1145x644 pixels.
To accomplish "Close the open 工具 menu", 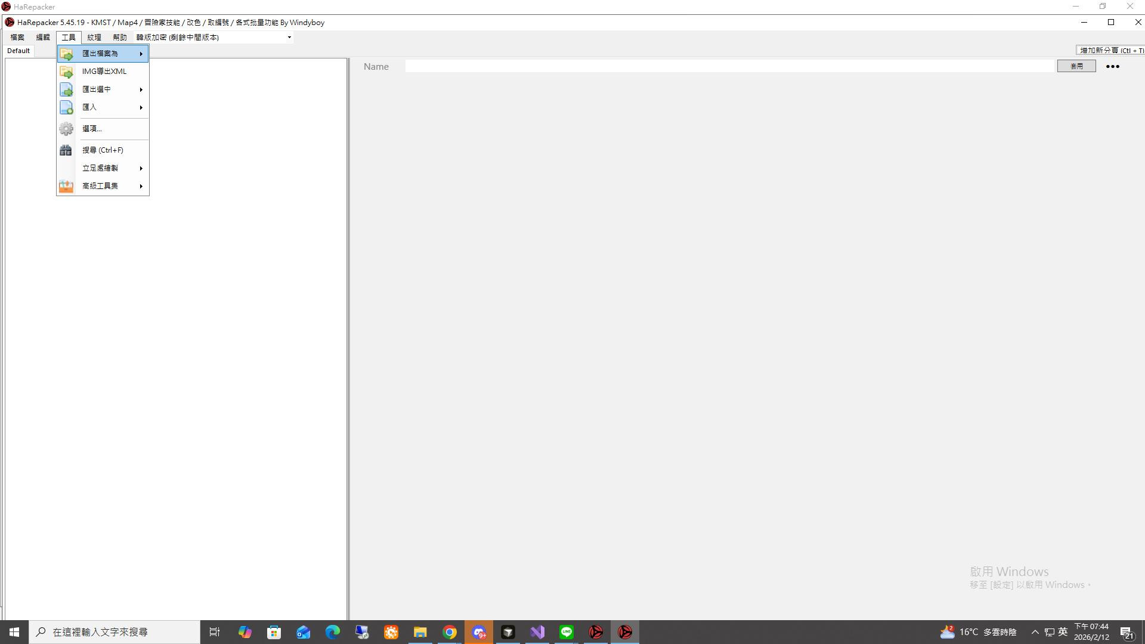I will [69, 37].
